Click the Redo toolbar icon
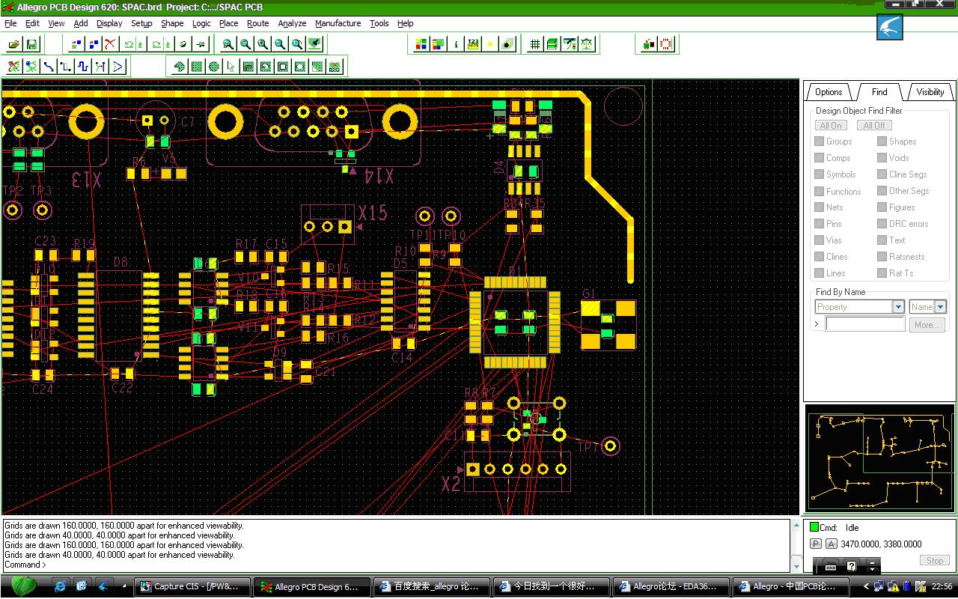 (156, 45)
